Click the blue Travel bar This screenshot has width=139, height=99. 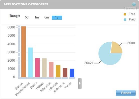point(72,73)
